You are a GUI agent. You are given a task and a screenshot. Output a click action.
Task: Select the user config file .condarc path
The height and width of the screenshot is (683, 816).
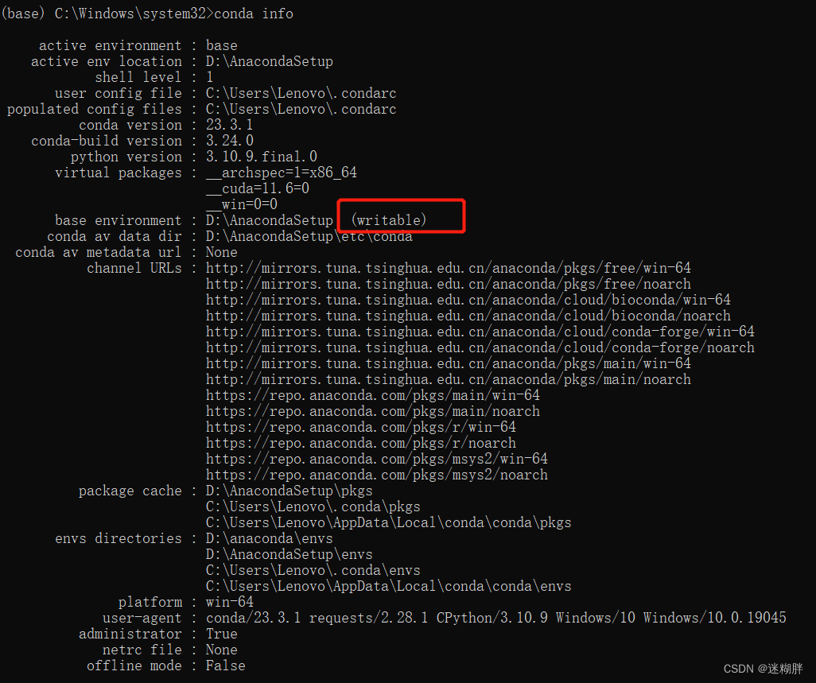pos(301,93)
